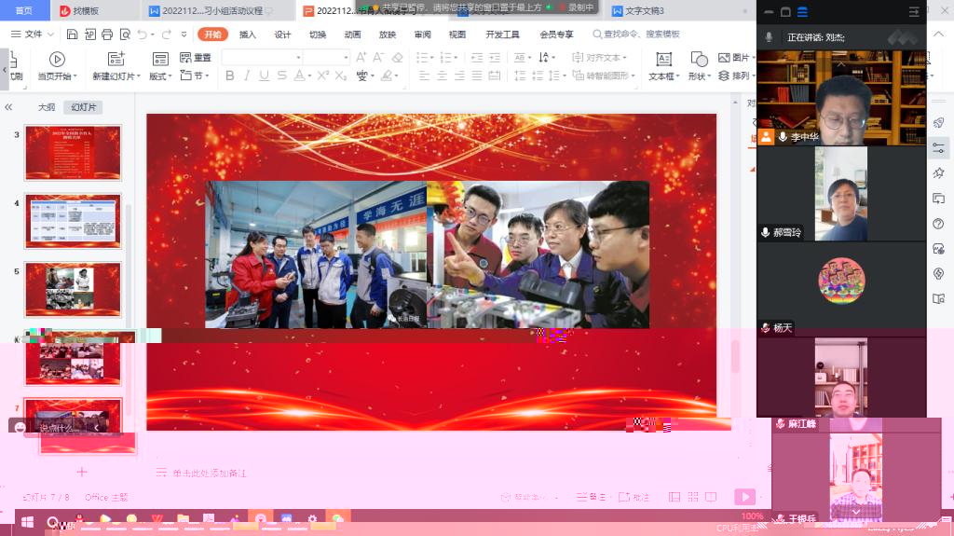This screenshot has height=536, width=954.
Task: Expand the quick access toolbar customize arrow
Action: (x=184, y=34)
